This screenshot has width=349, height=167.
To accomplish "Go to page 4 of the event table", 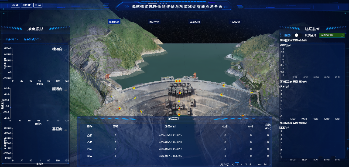I will pyautogui.click(x=250, y=164).
